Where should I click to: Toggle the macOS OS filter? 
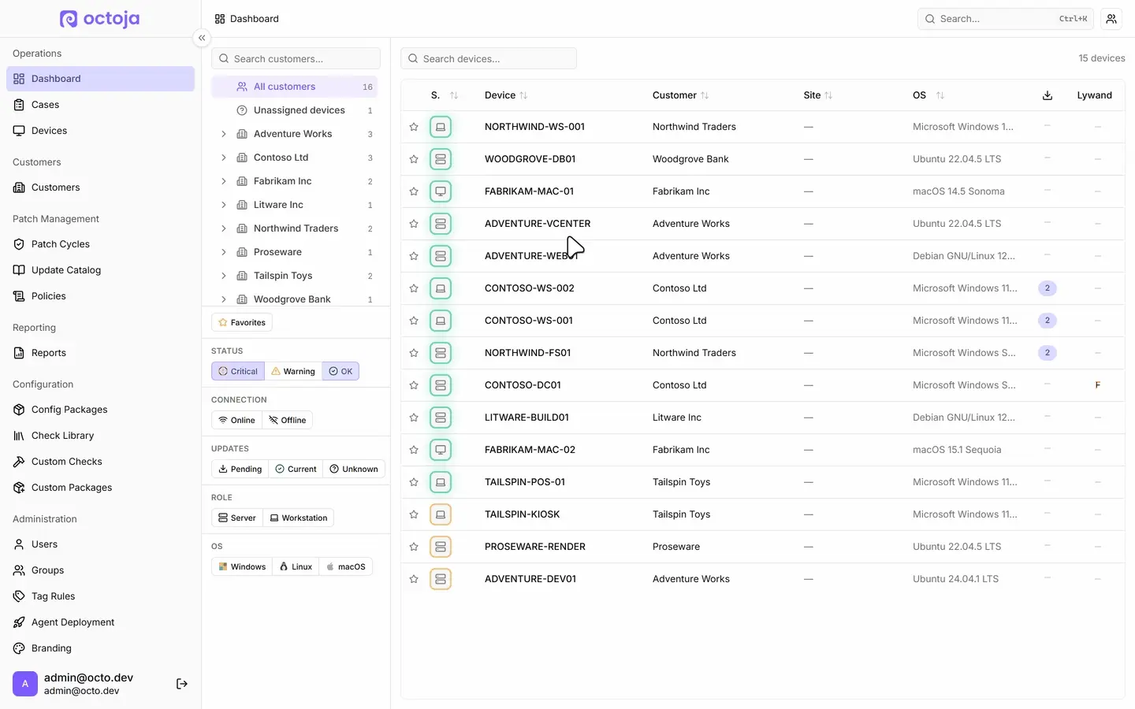click(345, 566)
